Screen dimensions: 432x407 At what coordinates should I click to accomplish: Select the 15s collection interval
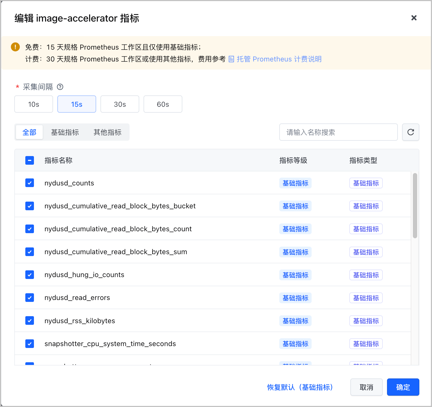pyautogui.click(x=77, y=104)
